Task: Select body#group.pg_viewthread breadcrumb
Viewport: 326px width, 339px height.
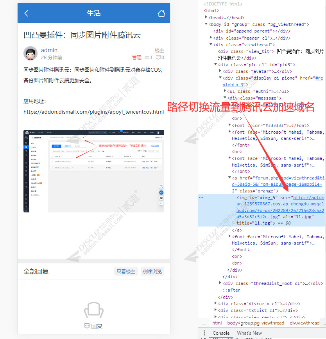Action: pos(256,323)
